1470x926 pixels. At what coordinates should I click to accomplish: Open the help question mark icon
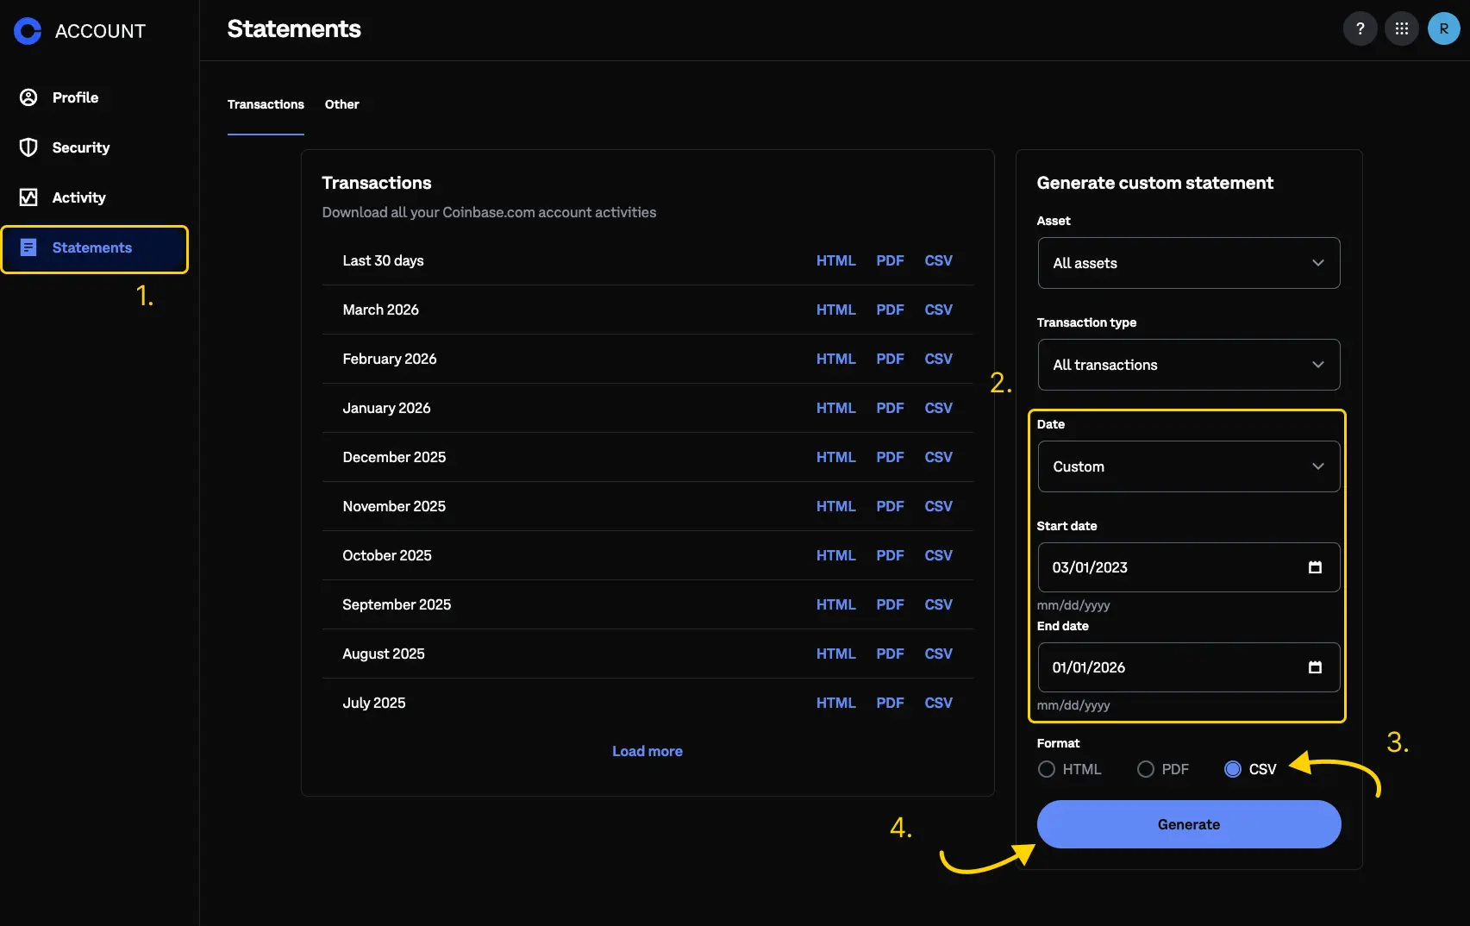(x=1360, y=28)
